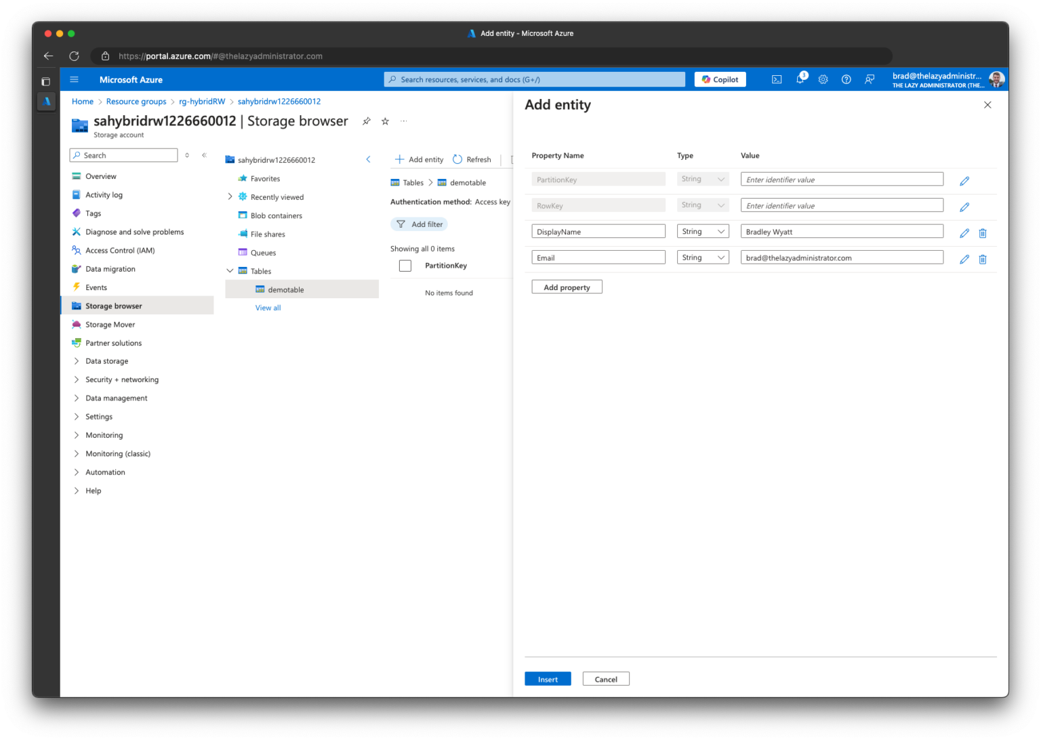Collapse the Tables tree node
This screenshot has width=1041, height=740.
tap(230, 271)
